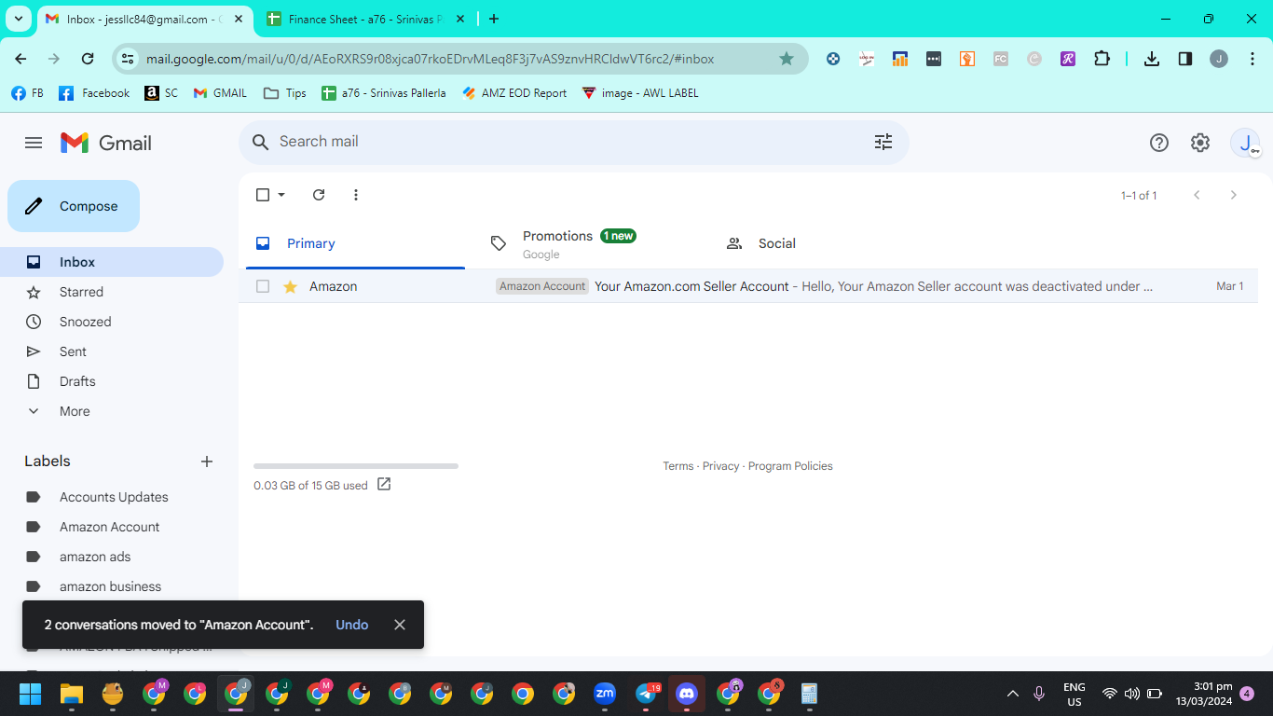This screenshot has width=1273, height=716.
Task: Click the Compose button
Action: pyautogui.click(x=74, y=206)
